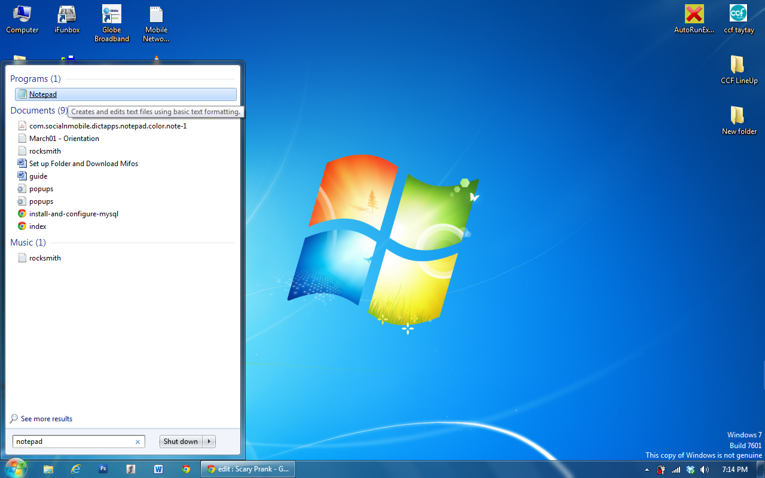Click the magnifier icon beside See more results
The height and width of the screenshot is (478, 765).
point(14,419)
